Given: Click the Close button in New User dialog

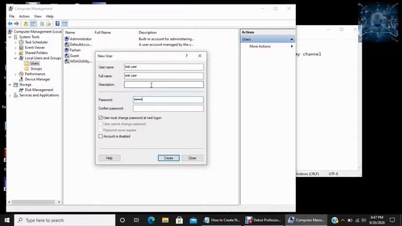Looking at the screenshot, I should pyautogui.click(x=192, y=158).
